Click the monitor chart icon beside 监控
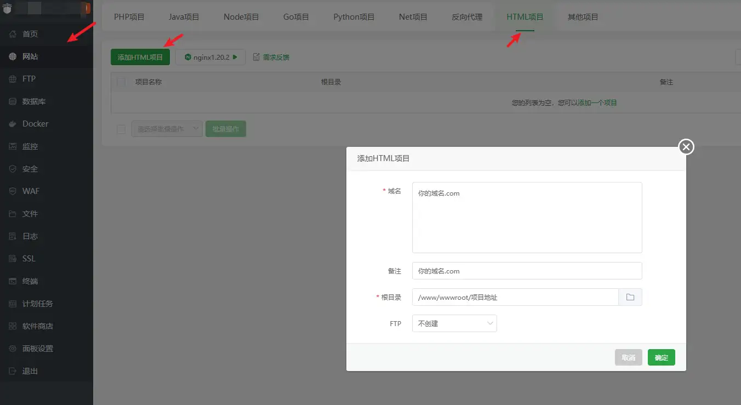 [13, 146]
